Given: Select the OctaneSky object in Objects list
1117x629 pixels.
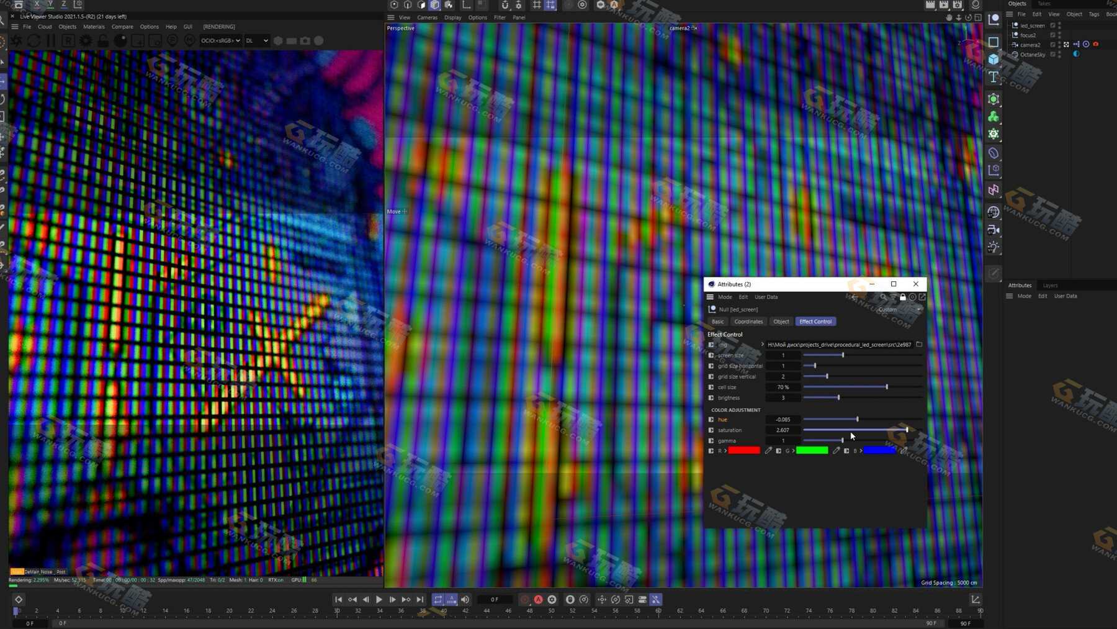Looking at the screenshot, I should click(1032, 55).
